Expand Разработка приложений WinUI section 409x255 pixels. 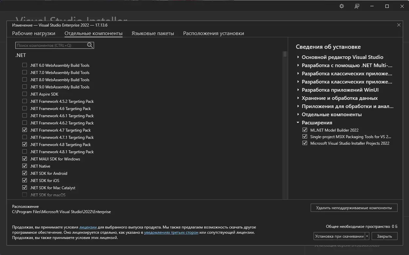pos(298,90)
